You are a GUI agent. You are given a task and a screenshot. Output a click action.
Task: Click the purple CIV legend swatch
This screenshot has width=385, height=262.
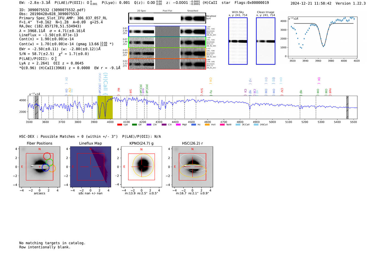pyautogui.click(x=149, y=125)
